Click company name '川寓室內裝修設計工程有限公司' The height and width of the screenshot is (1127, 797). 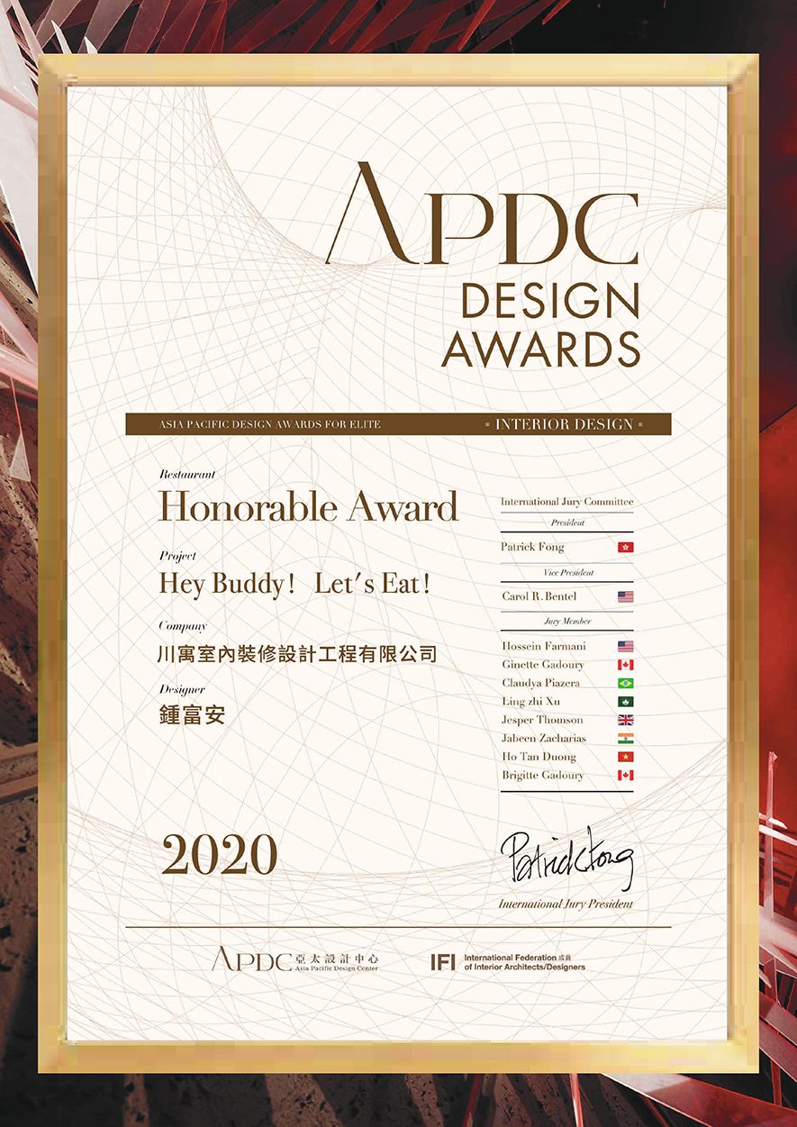click(298, 654)
